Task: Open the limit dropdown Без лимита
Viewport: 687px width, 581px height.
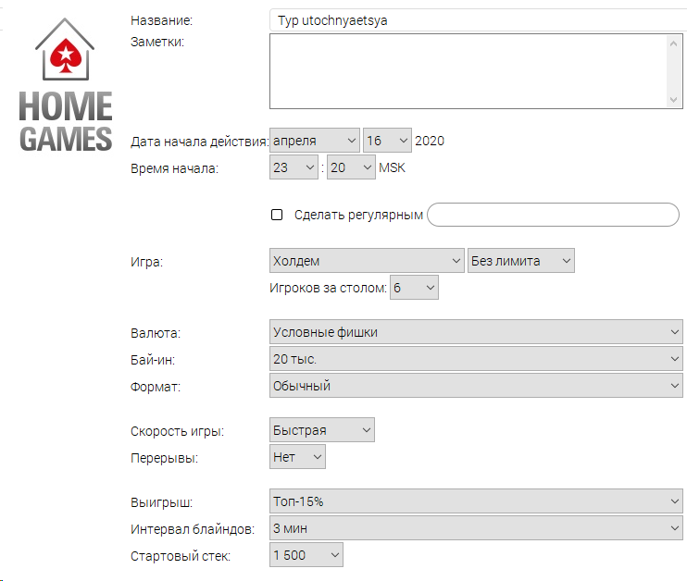Action: click(x=521, y=261)
